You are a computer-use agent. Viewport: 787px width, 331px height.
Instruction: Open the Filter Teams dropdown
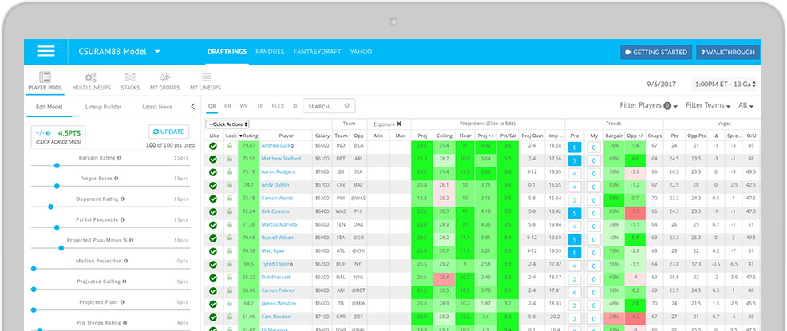[708, 106]
